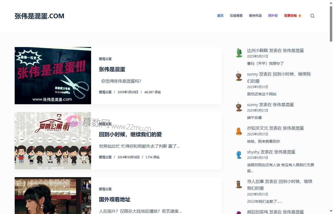This screenshot has height=214, width=333.
Task: Open the post 张伟是混蛋
Action: click(x=112, y=69)
